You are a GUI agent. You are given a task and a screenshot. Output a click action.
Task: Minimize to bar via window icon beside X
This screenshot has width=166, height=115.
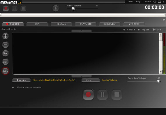click(x=159, y=1)
